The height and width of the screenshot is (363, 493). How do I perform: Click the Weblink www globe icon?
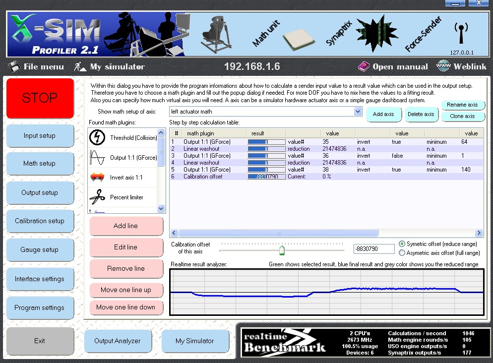point(443,65)
